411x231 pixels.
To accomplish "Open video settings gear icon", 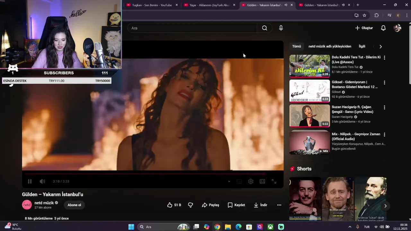I will [x=251, y=181].
